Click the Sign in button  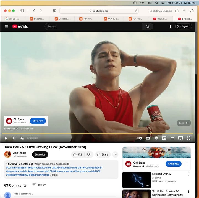coord(184,26)
